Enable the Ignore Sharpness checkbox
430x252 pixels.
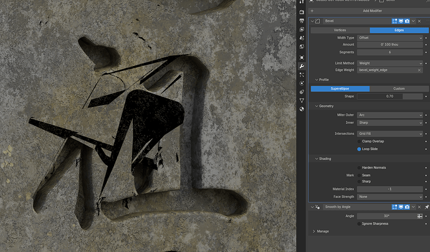(x=359, y=224)
